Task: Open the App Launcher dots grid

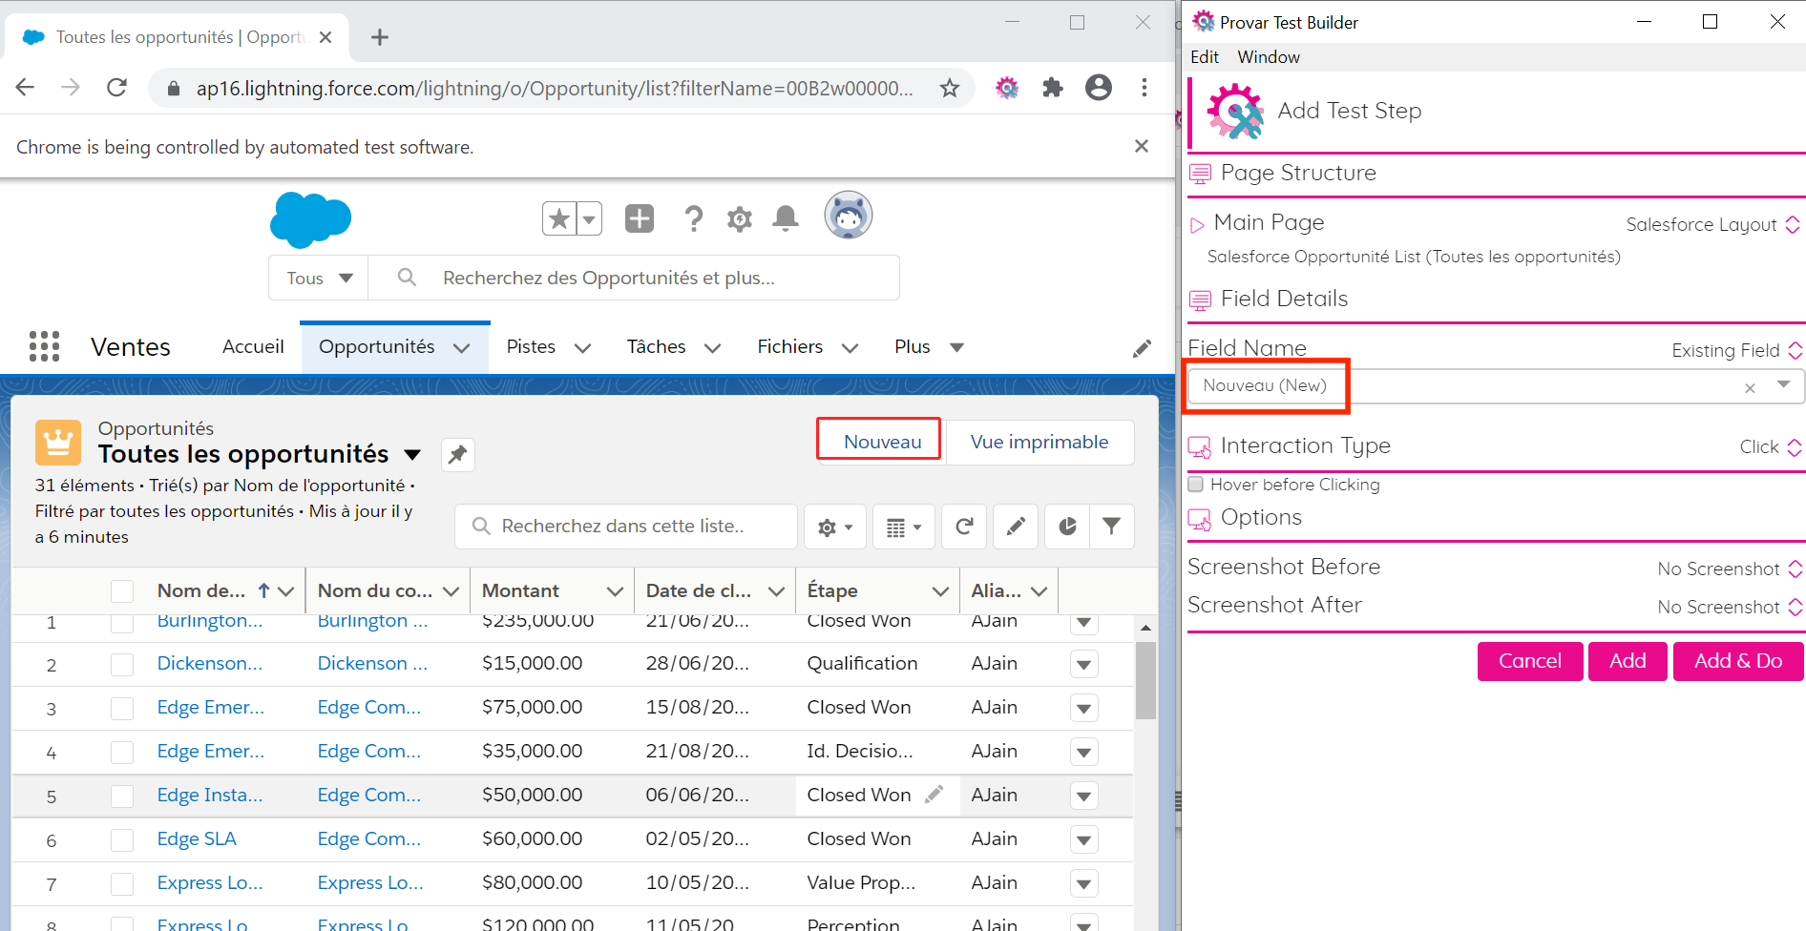Action: [44, 346]
